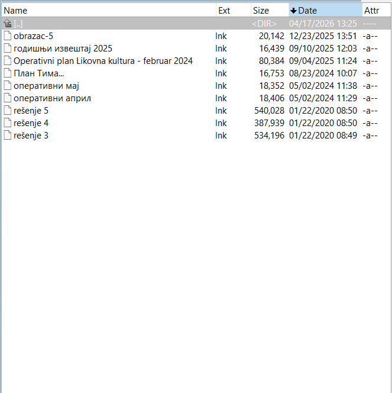Click the 540,028 size value
392x393 pixels.
pos(269,111)
